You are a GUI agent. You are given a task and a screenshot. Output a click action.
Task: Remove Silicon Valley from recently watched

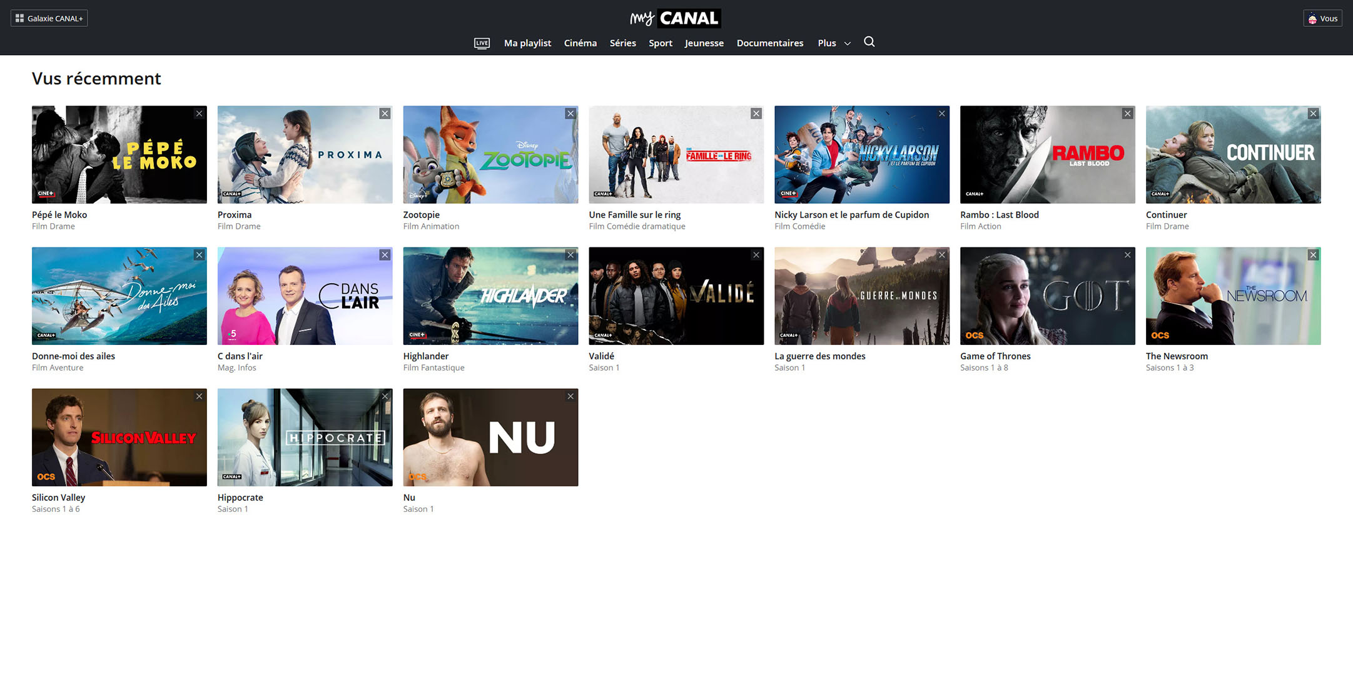click(x=199, y=396)
